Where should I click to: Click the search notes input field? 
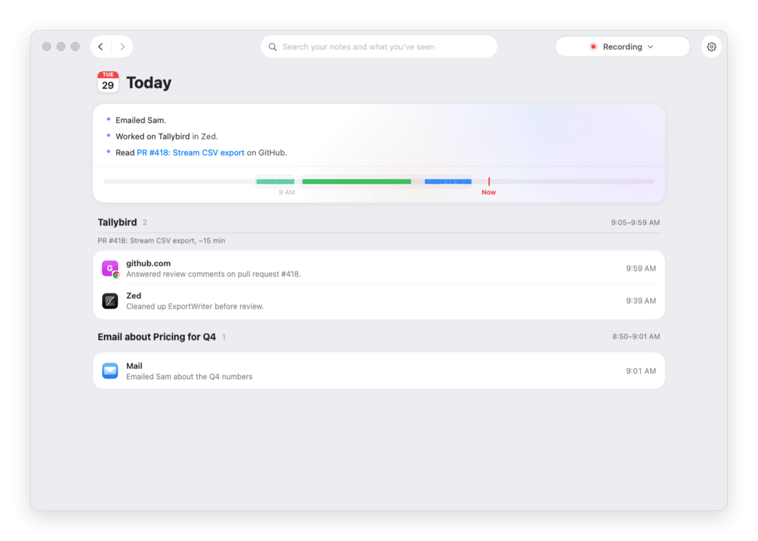click(x=379, y=47)
